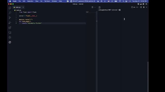Open the Help menu
The image size is (165, 92).
click(x=60, y=1)
